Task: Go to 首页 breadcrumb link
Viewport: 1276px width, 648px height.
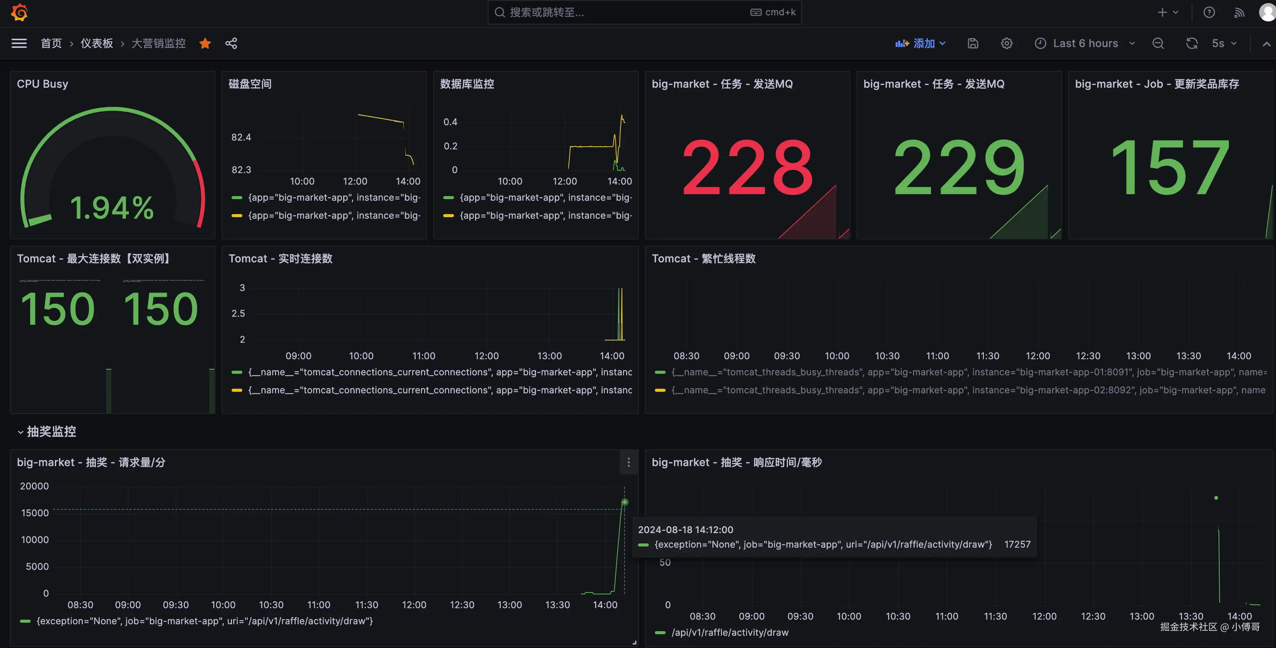Action: [51, 44]
